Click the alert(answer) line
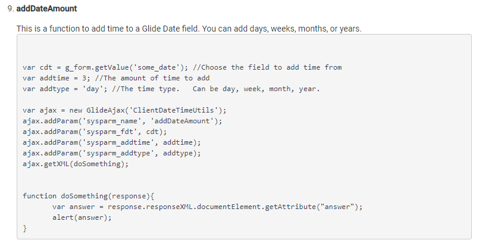482x243 pixels. coord(82,218)
